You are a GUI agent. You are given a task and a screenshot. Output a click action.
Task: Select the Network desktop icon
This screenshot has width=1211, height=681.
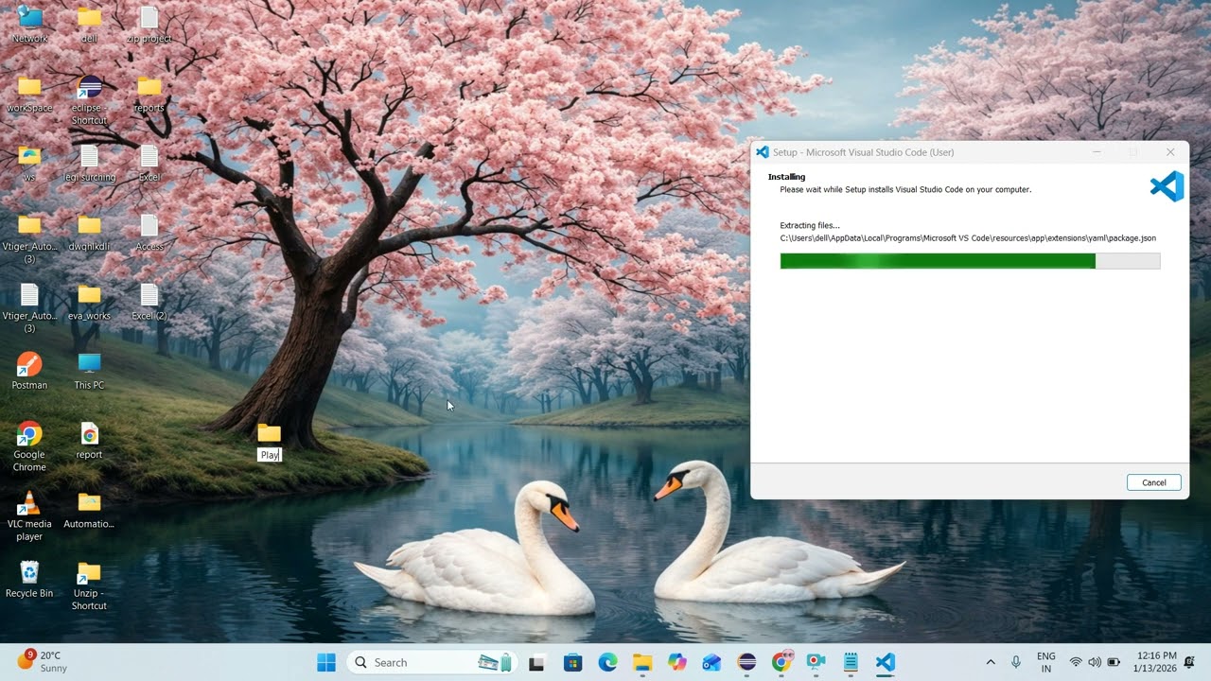point(29,25)
